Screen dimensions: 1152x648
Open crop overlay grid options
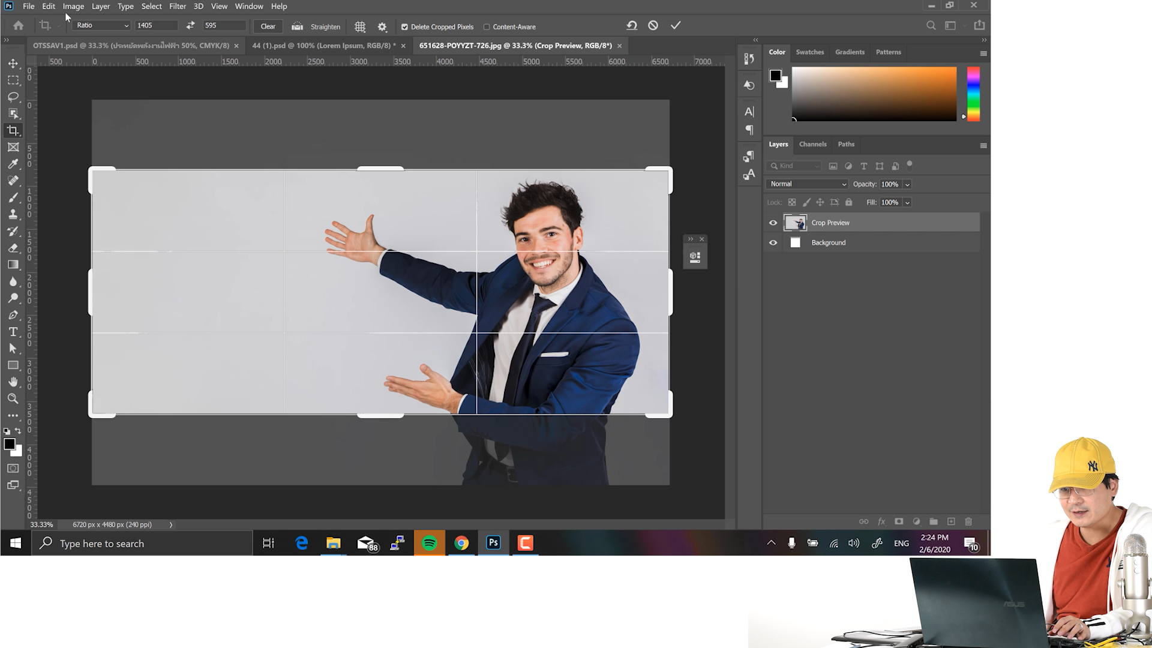pyautogui.click(x=360, y=26)
